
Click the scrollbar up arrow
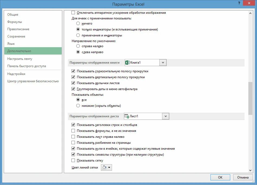tap(250, 13)
